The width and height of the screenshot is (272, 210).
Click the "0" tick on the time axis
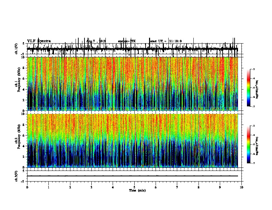click(27, 187)
